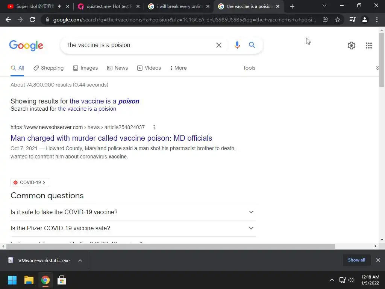Open clock and date in taskbar
The height and width of the screenshot is (289, 385).
tap(370, 280)
